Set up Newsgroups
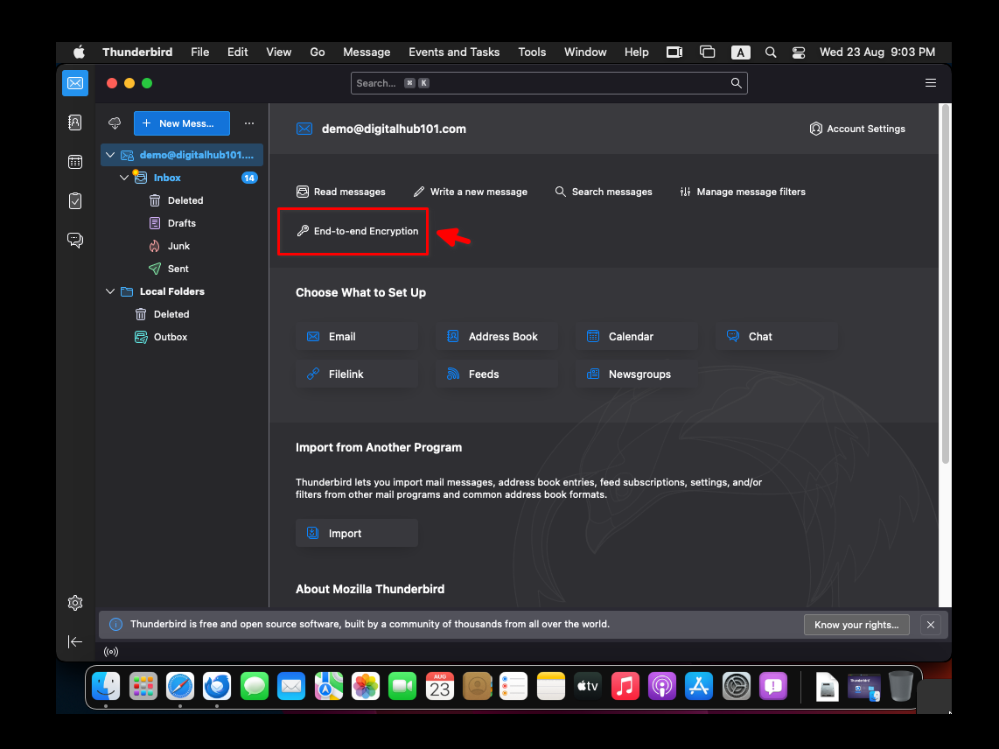The height and width of the screenshot is (749, 999). click(x=637, y=374)
